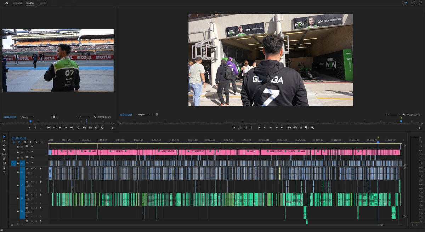425x232 pixels.
Task: Click Source monitor blue playhead
Action: pyautogui.click(x=31, y=121)
